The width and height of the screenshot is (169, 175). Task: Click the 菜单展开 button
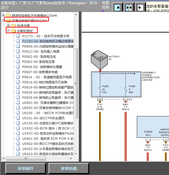click(25, 168)
